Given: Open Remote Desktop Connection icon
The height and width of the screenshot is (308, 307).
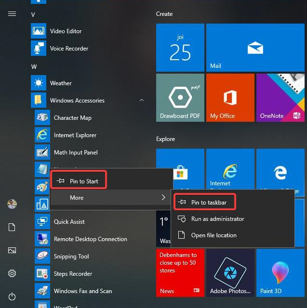Looking at the screenshot, I should pos(42,239).
